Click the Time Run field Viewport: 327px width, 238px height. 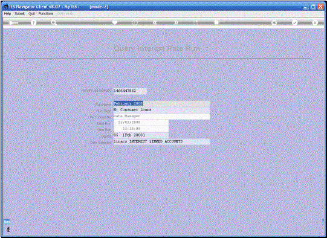141,129
